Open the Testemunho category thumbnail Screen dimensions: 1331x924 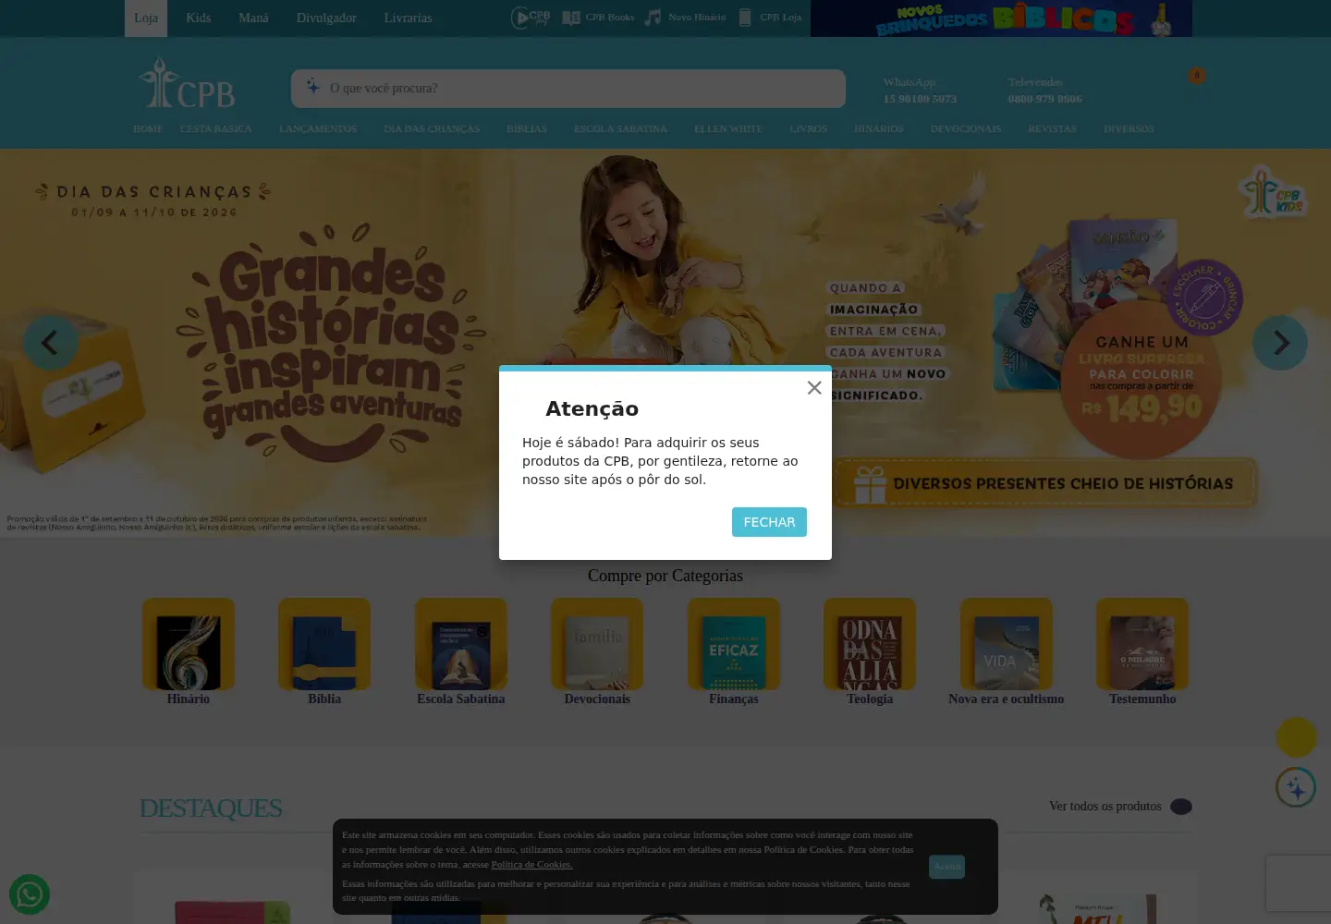pos(1142,644)
